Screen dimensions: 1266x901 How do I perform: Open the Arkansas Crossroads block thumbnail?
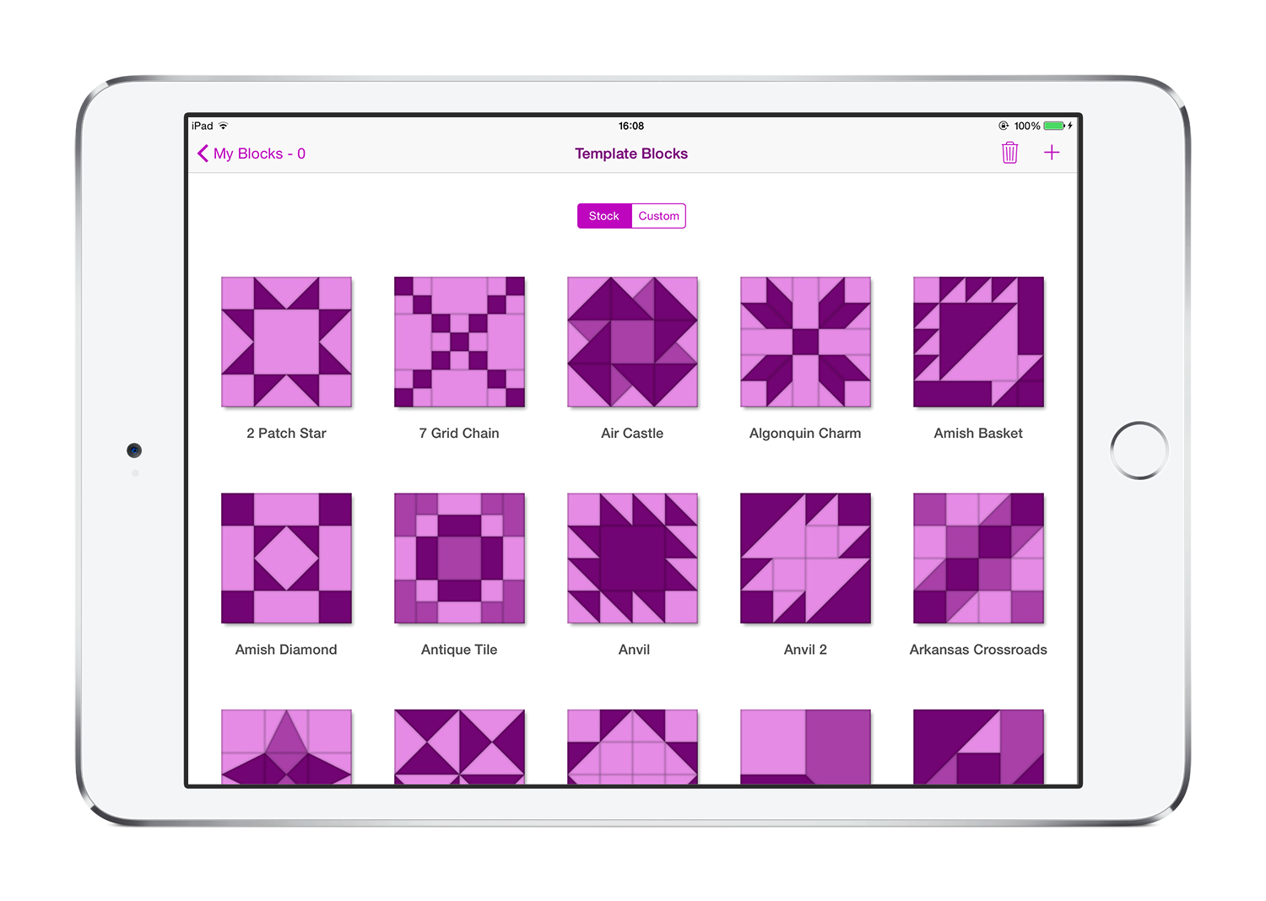tap(978, 558)
